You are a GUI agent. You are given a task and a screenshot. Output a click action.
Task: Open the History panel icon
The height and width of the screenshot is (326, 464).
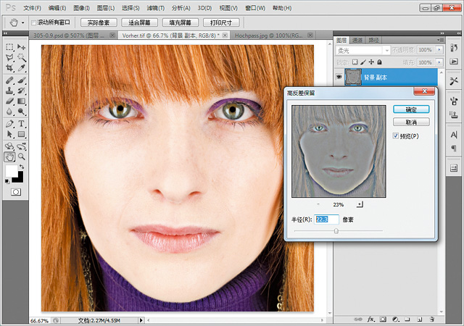tap(454, 47)
